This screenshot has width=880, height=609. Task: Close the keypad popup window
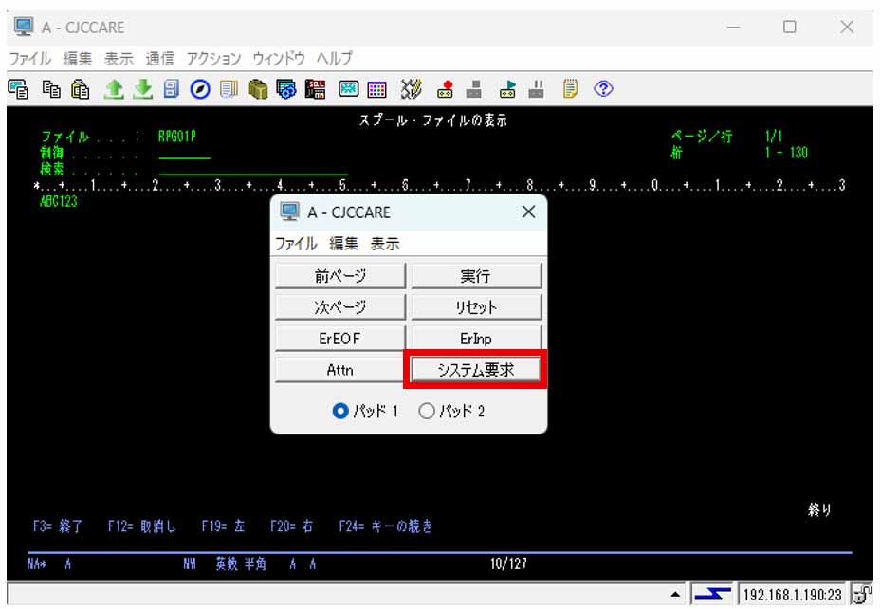(x=528, y=212)
